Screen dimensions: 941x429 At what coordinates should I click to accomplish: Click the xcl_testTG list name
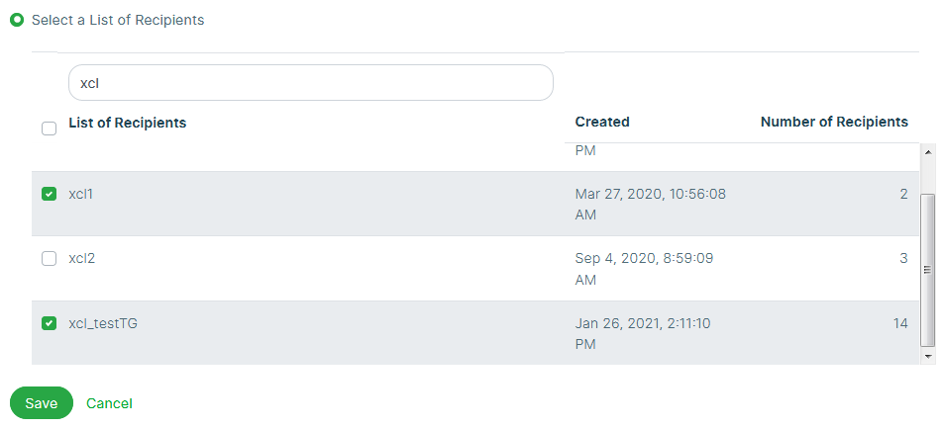coord(103,323)
